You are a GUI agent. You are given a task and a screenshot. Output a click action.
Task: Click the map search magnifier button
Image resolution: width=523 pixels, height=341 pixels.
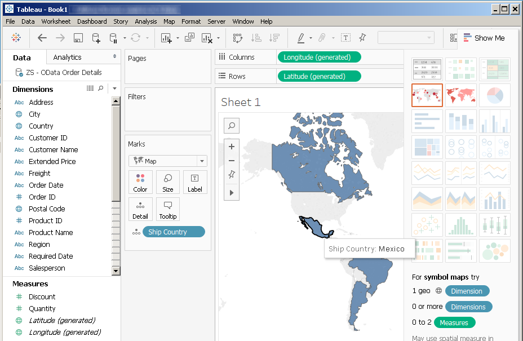click(x=231, y=126)
